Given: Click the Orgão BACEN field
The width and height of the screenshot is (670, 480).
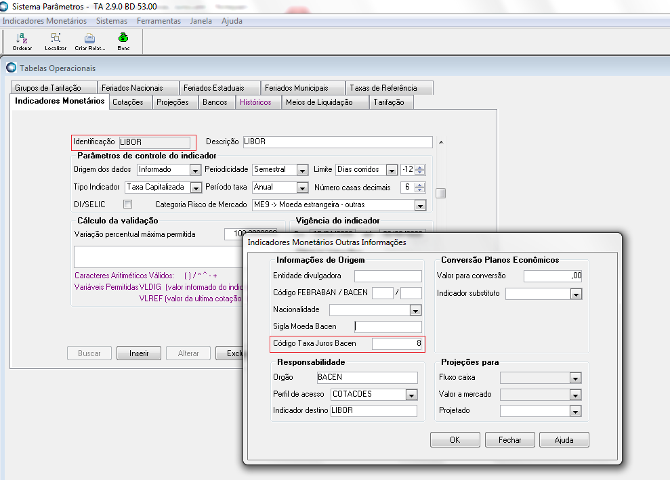Looking at the screenshot, I should click(x=367, y=378).
